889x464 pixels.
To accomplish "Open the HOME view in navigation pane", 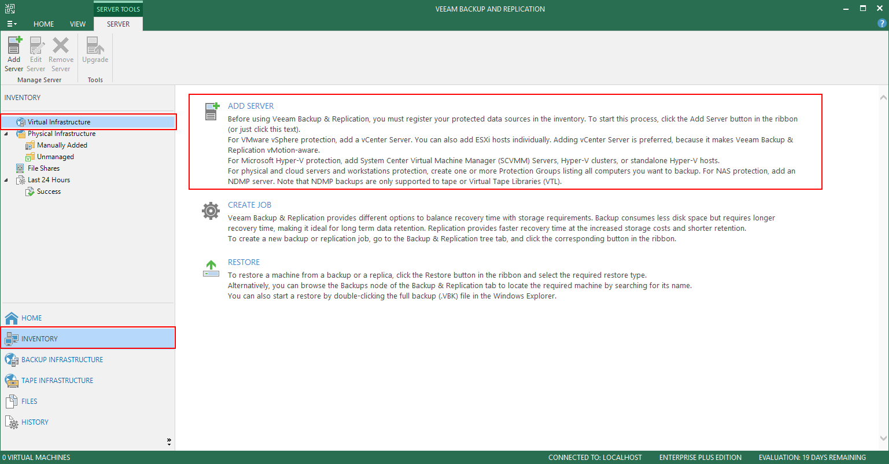I will point(87,318).
